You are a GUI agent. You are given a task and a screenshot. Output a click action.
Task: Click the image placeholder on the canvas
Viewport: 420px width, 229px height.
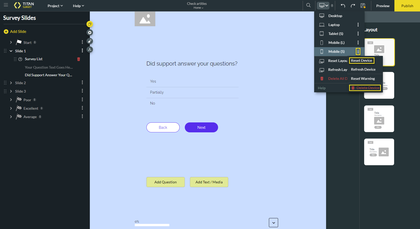(145, 19)
